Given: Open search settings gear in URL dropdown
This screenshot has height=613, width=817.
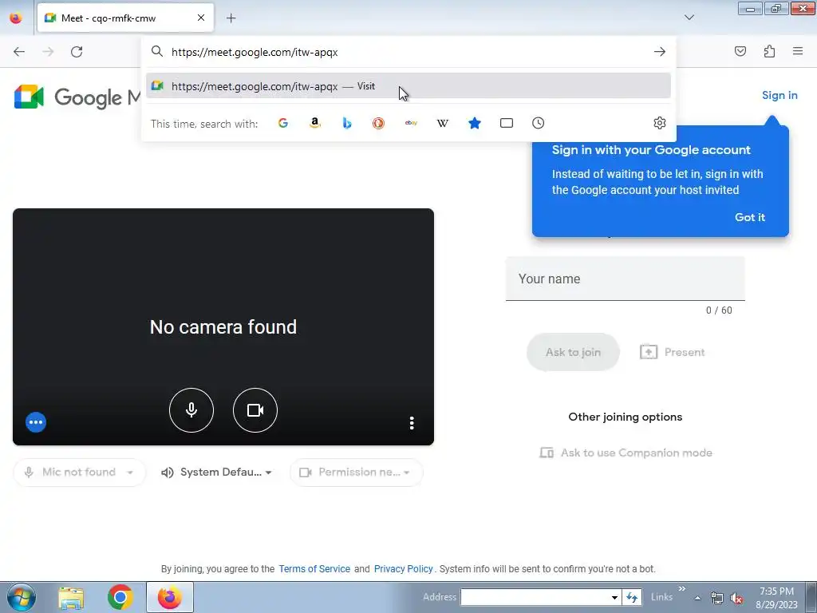Looking at the screenshot, I should [660, 123].
